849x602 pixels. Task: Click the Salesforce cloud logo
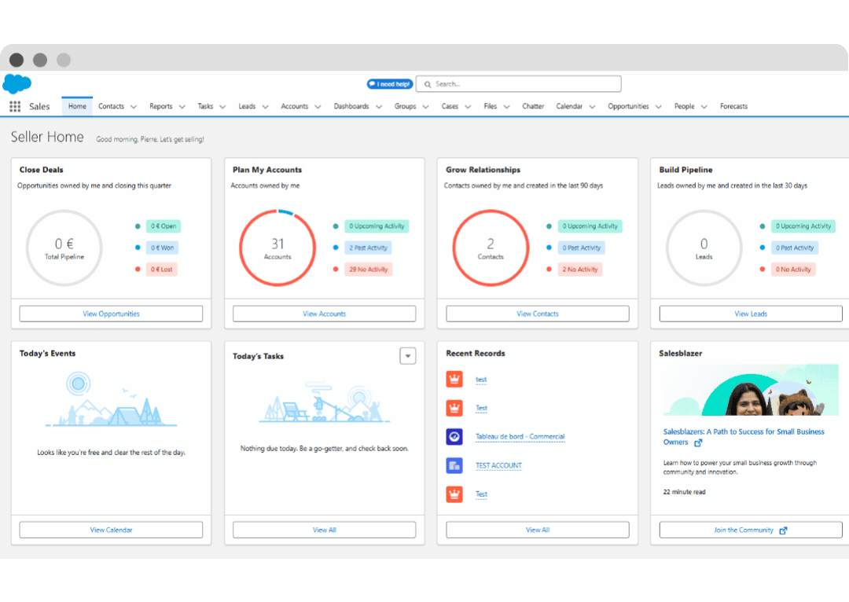click(x=17, y=83)
